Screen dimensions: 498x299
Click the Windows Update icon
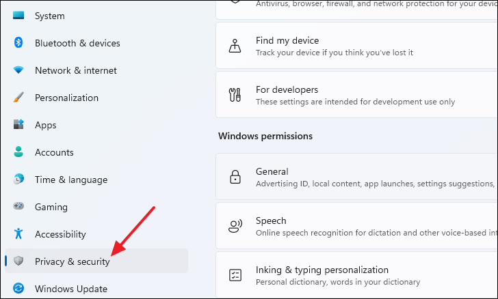click(x=18, y=289)
